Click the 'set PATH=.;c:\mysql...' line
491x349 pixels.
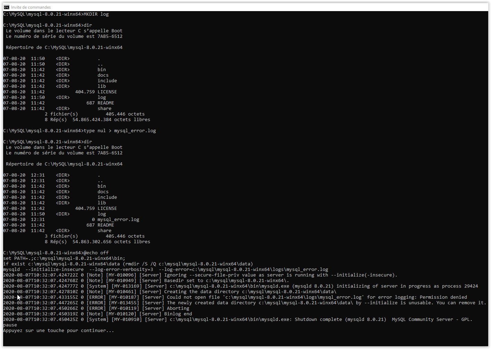(64, 258)
